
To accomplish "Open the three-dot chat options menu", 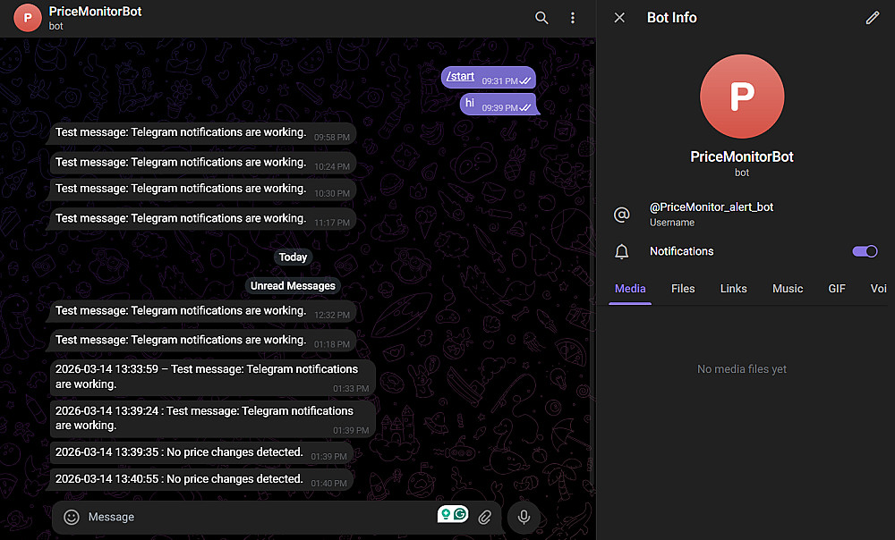I will coord(573,18).
